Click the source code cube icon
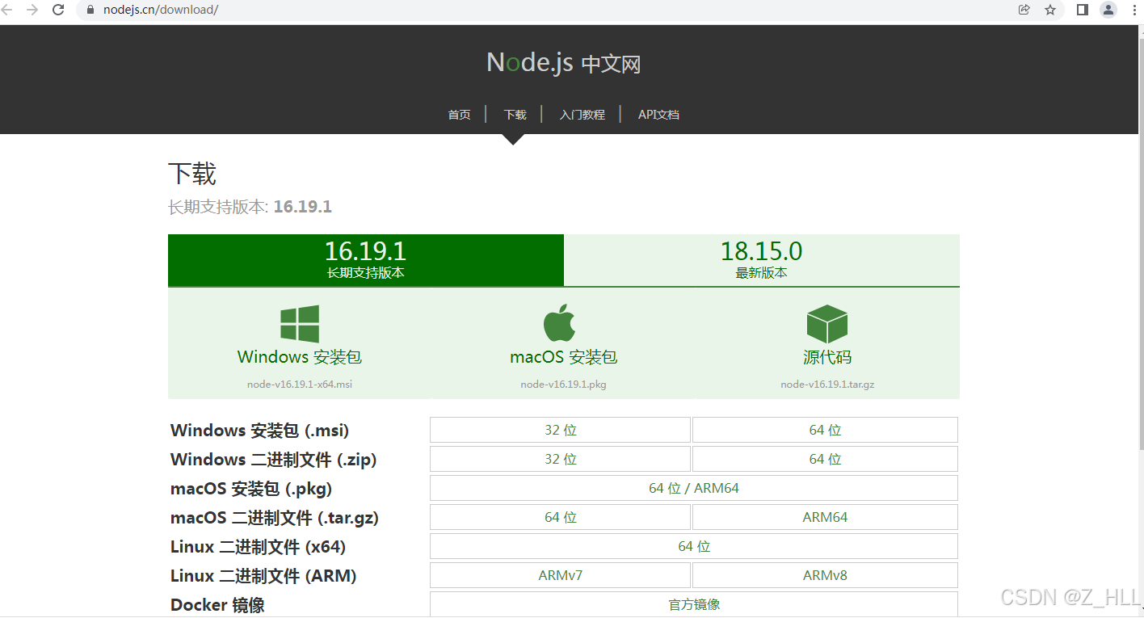1144x618 pixels. pos(826,324)
